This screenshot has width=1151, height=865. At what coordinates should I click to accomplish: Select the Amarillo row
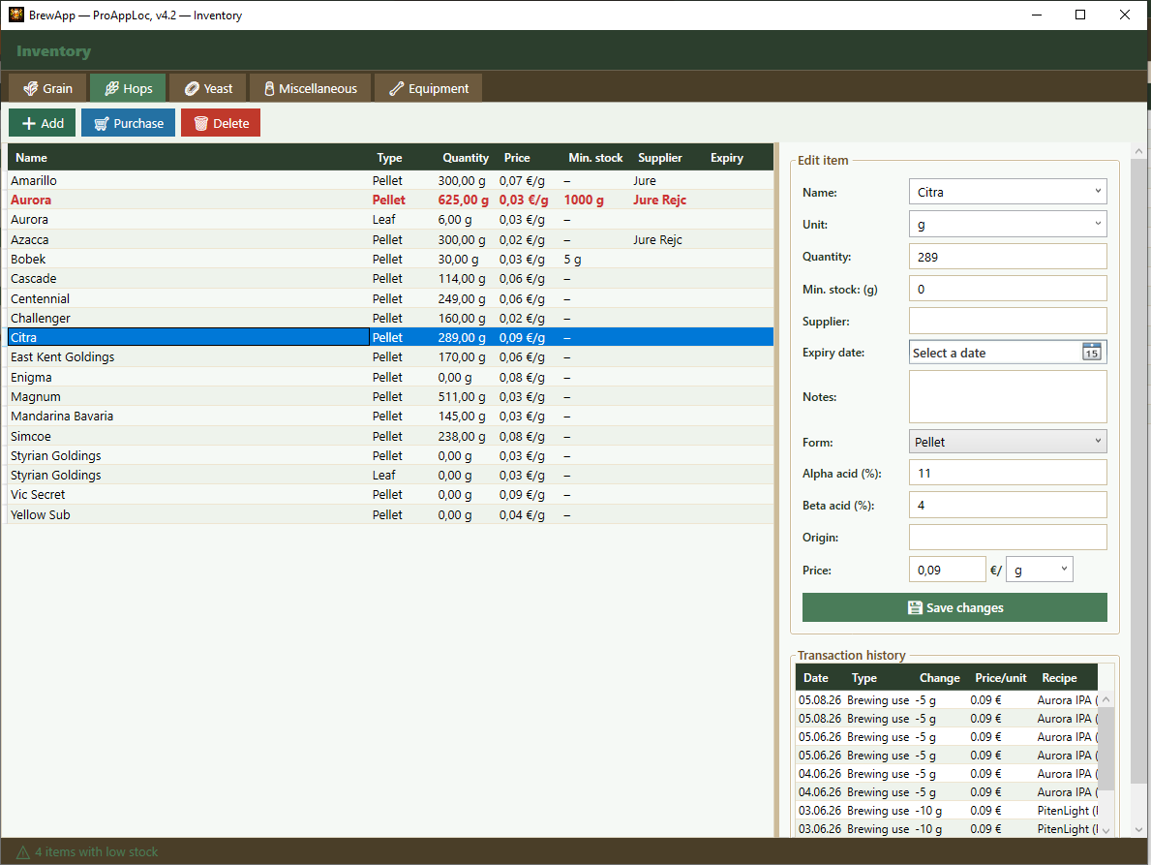(390, 180)
